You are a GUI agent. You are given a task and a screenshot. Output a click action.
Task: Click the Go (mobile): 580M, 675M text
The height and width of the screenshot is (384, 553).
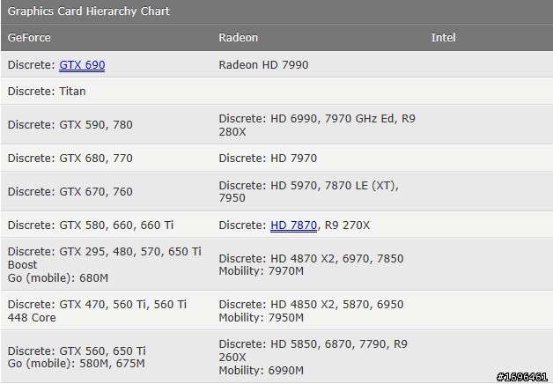pyautogui.click(x=77, y=364)
